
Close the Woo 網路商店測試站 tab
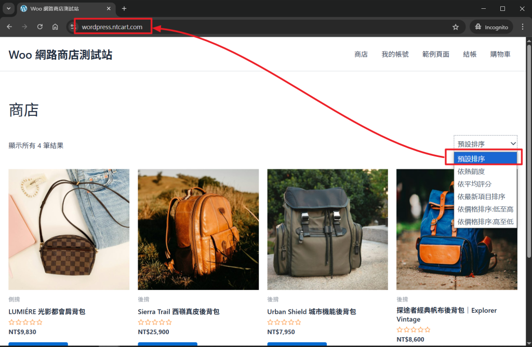coord(109,8)
